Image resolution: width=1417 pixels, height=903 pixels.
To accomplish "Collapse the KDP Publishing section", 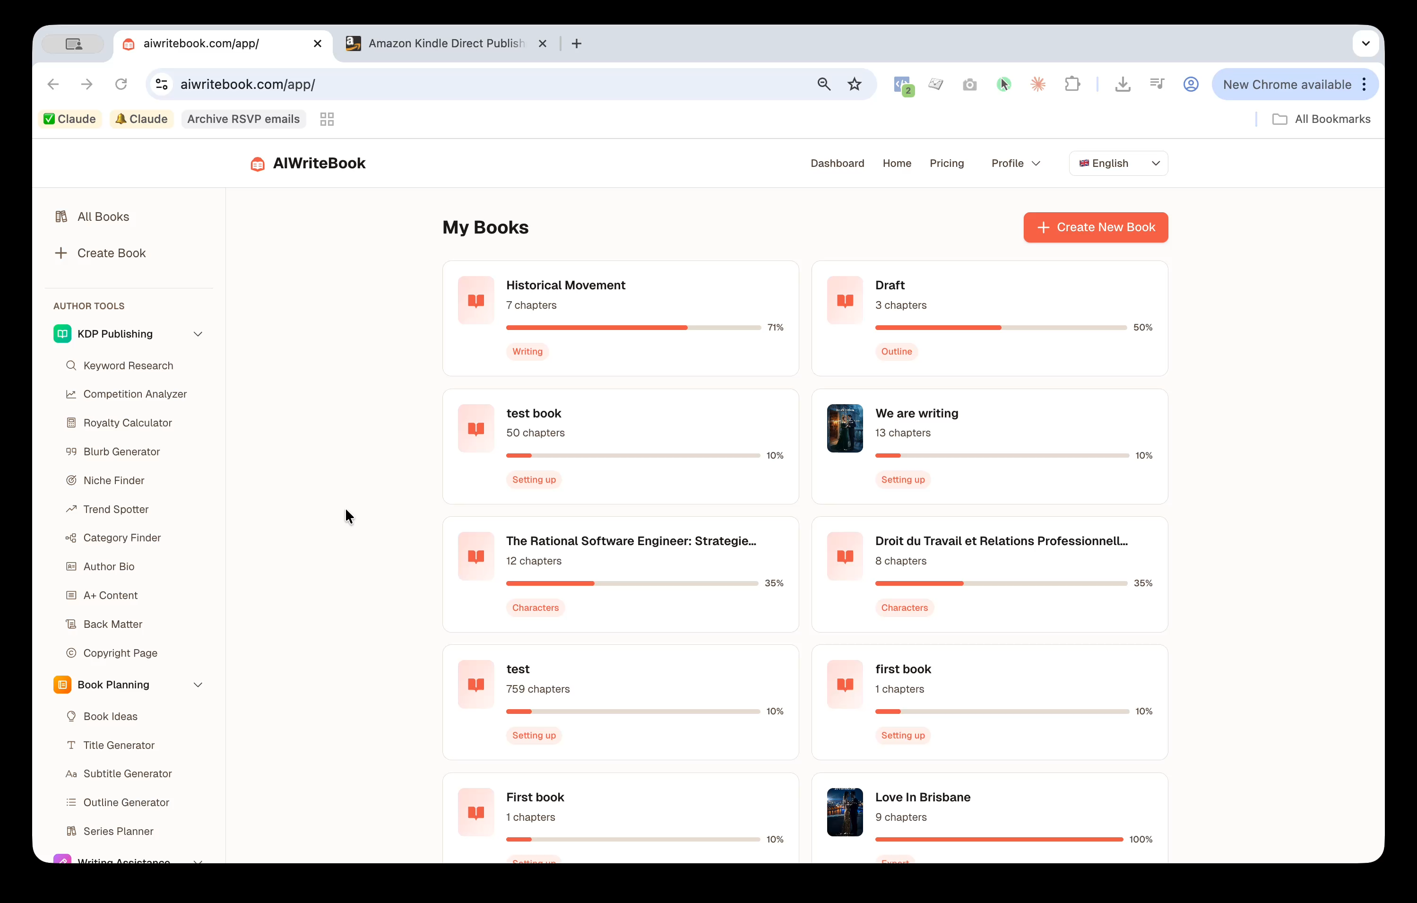I will [199, 333].
